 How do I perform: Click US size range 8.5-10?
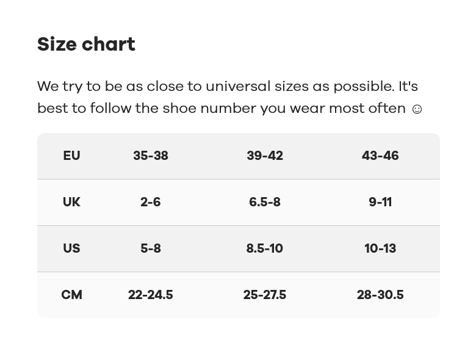coord(265,248)
